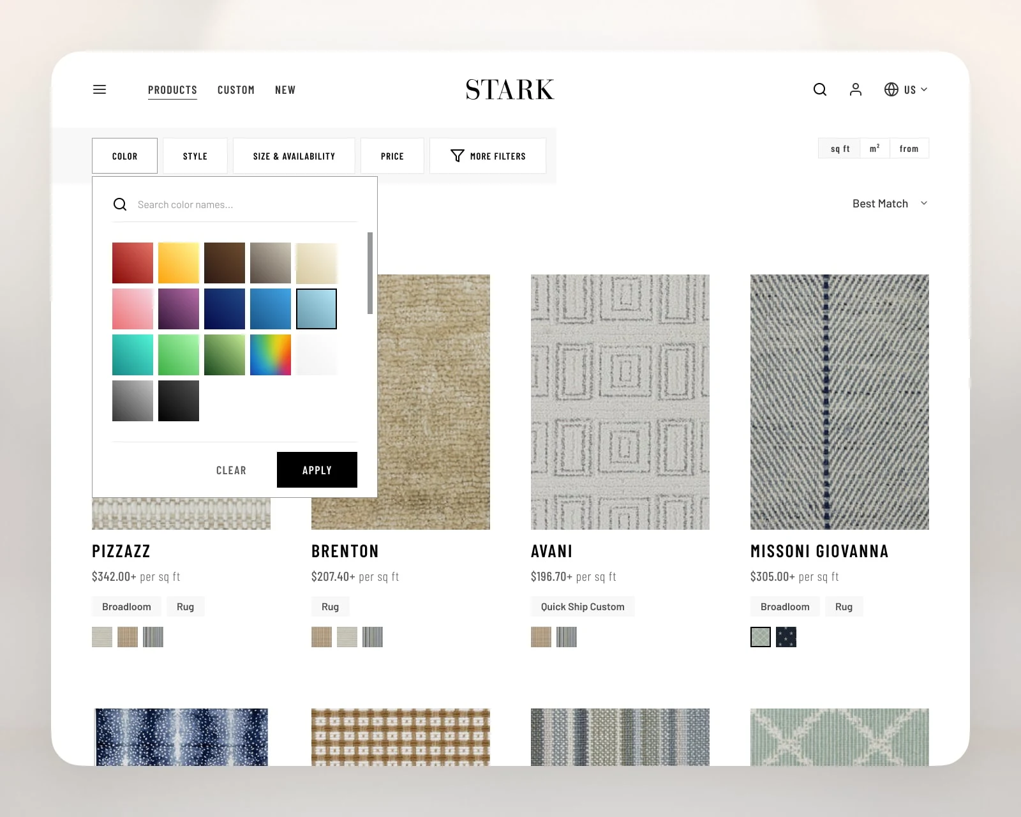Open the Missoni Giovanna rug image
The width and height of the screenshot is (1021, 817).
(840, 402)
